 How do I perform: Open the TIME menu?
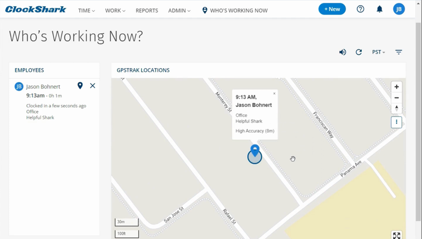coord(87,11)
